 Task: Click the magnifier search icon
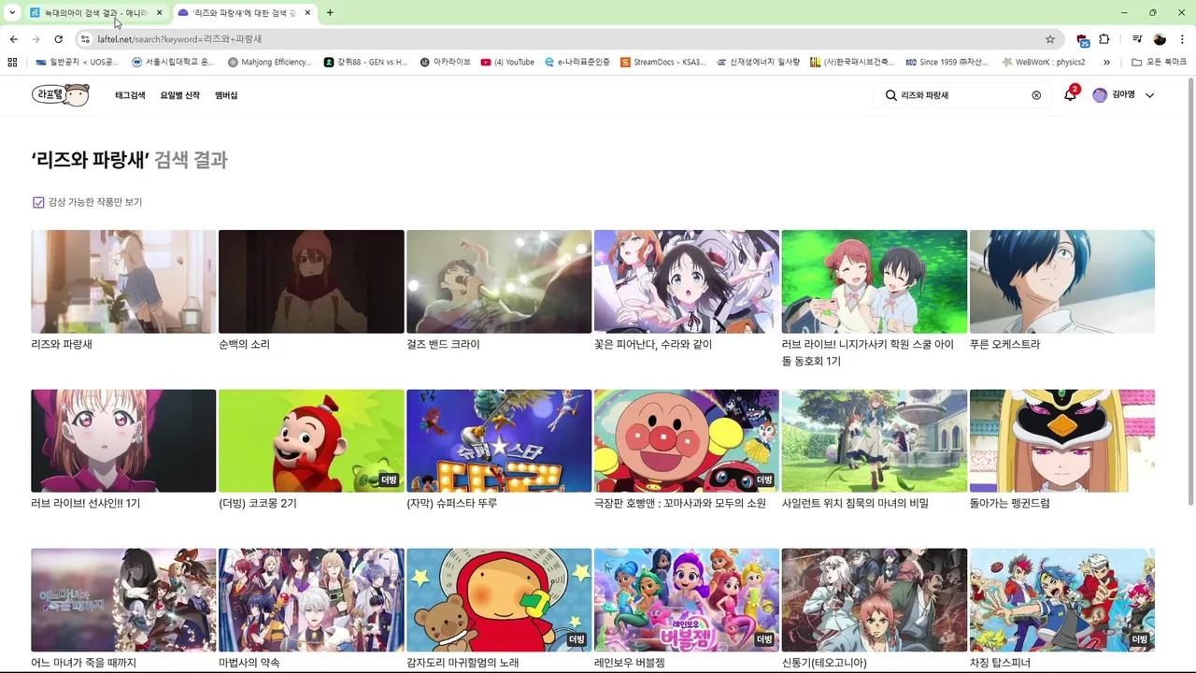point(890,95)
